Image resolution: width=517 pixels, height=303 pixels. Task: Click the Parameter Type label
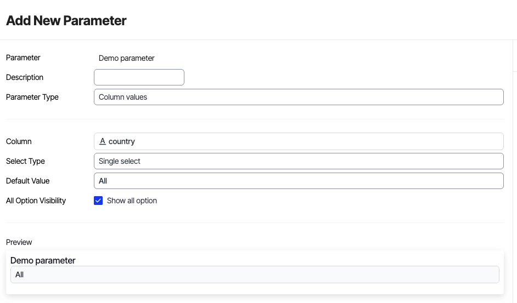32,97
